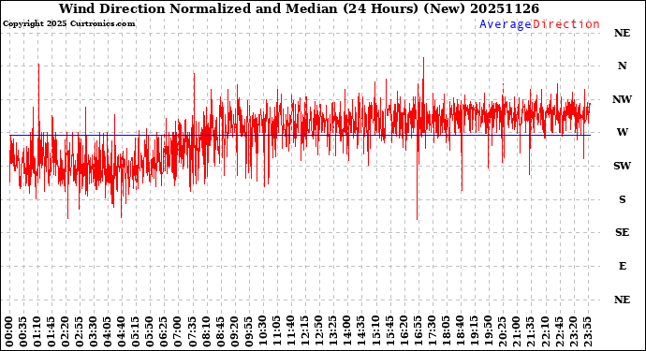Click the 14:35 time axis label
This screenshot has width=646, height=351.
point(360,331)
